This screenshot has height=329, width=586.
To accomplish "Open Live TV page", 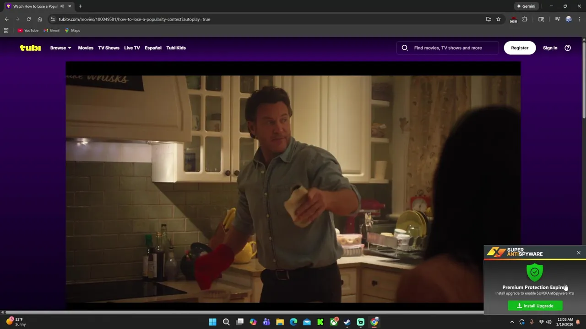I will click(x=132, y=48).
